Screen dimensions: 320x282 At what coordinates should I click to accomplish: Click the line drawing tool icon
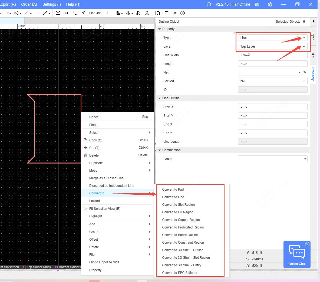27,13
